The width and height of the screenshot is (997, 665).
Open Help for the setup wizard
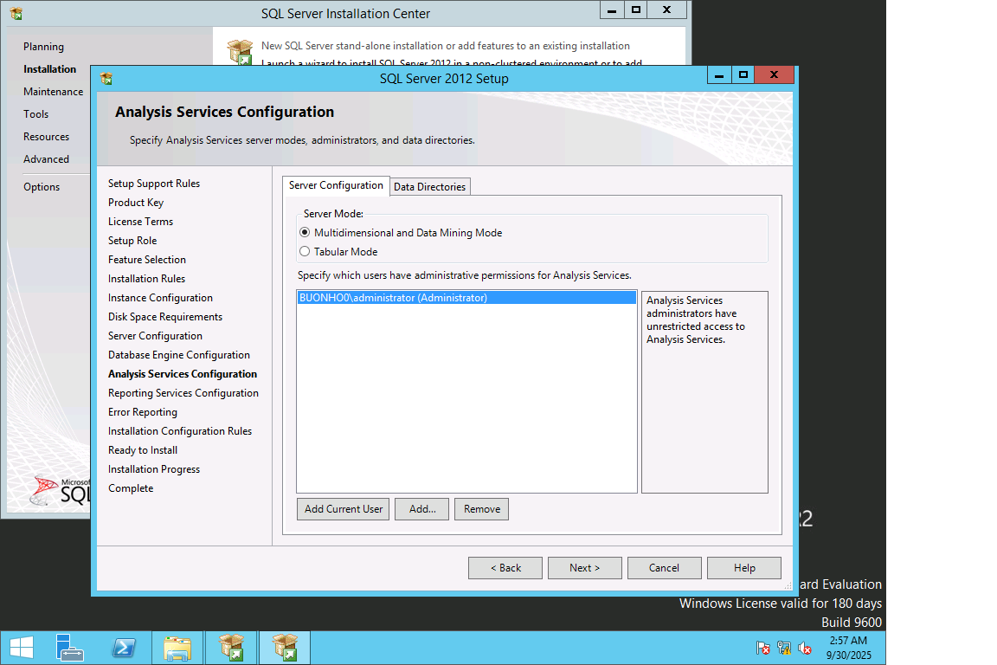click(x=744, y=568)
